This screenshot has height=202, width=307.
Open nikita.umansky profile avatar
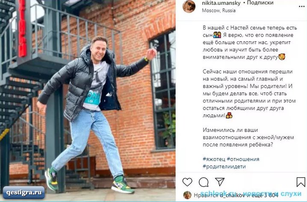189,6
